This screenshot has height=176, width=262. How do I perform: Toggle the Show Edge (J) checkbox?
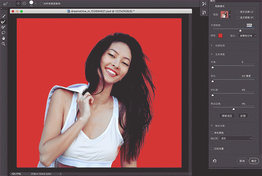pyautogui.click(x=238, y=12)
